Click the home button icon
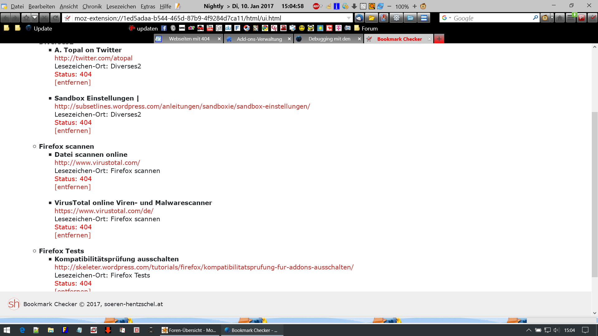 [x=560, y=18]
